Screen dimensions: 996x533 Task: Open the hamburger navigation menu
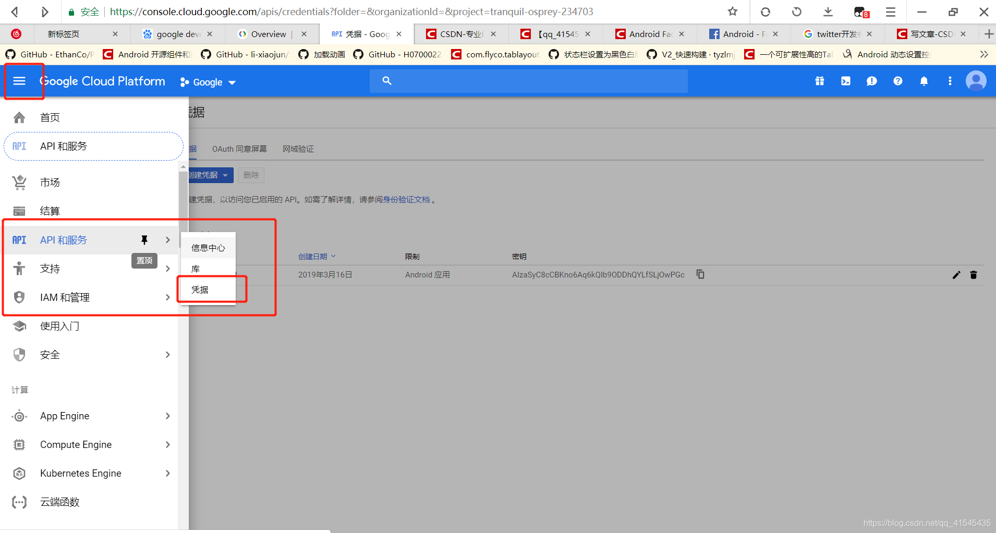19,81
